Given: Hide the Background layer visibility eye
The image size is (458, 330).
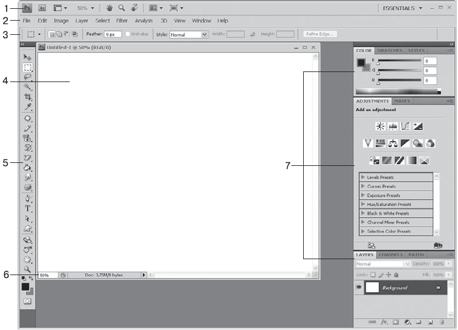Looking at the screenshot, I should (358, 287).
